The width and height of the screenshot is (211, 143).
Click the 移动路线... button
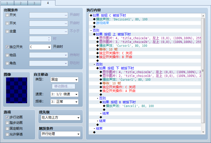[x=63, y=86]
